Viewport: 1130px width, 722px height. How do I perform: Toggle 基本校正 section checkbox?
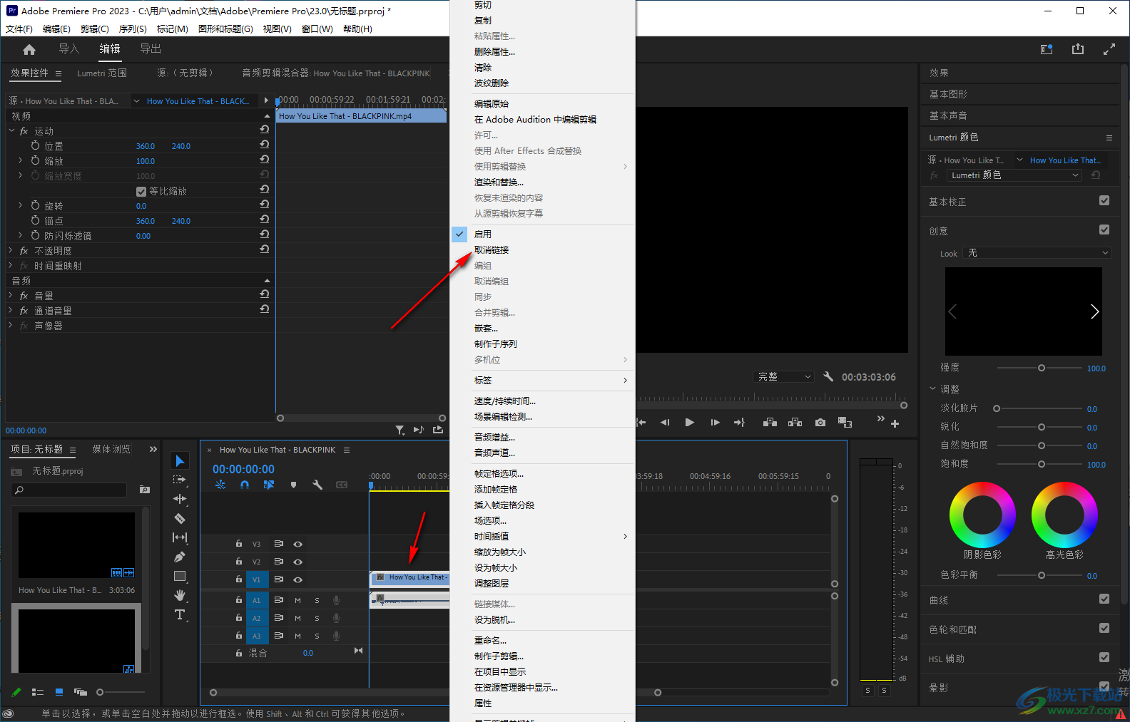coord(1104,201)
